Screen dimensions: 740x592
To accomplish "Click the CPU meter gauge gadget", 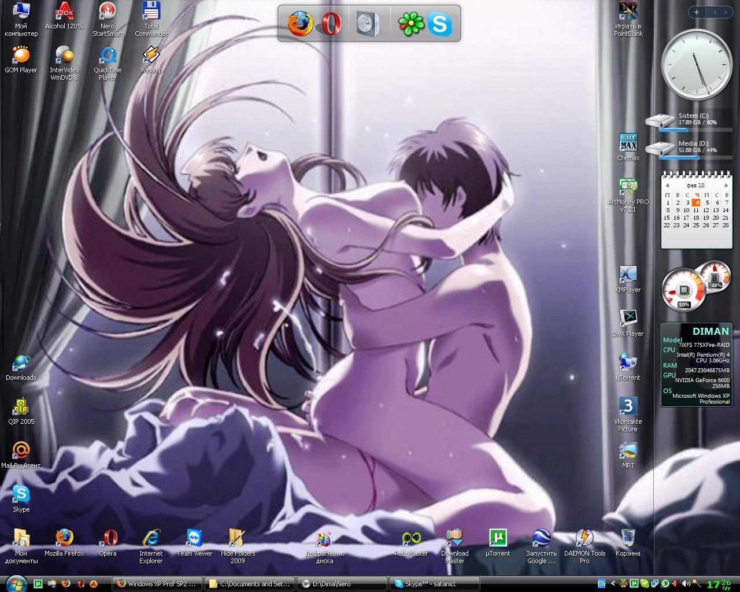I will click(683, 290).
